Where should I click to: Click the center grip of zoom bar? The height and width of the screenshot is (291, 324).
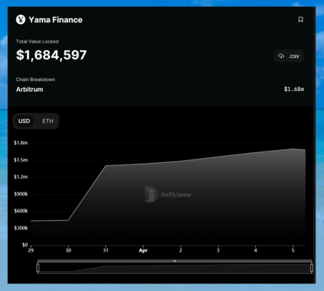click(x=174, y=261)
